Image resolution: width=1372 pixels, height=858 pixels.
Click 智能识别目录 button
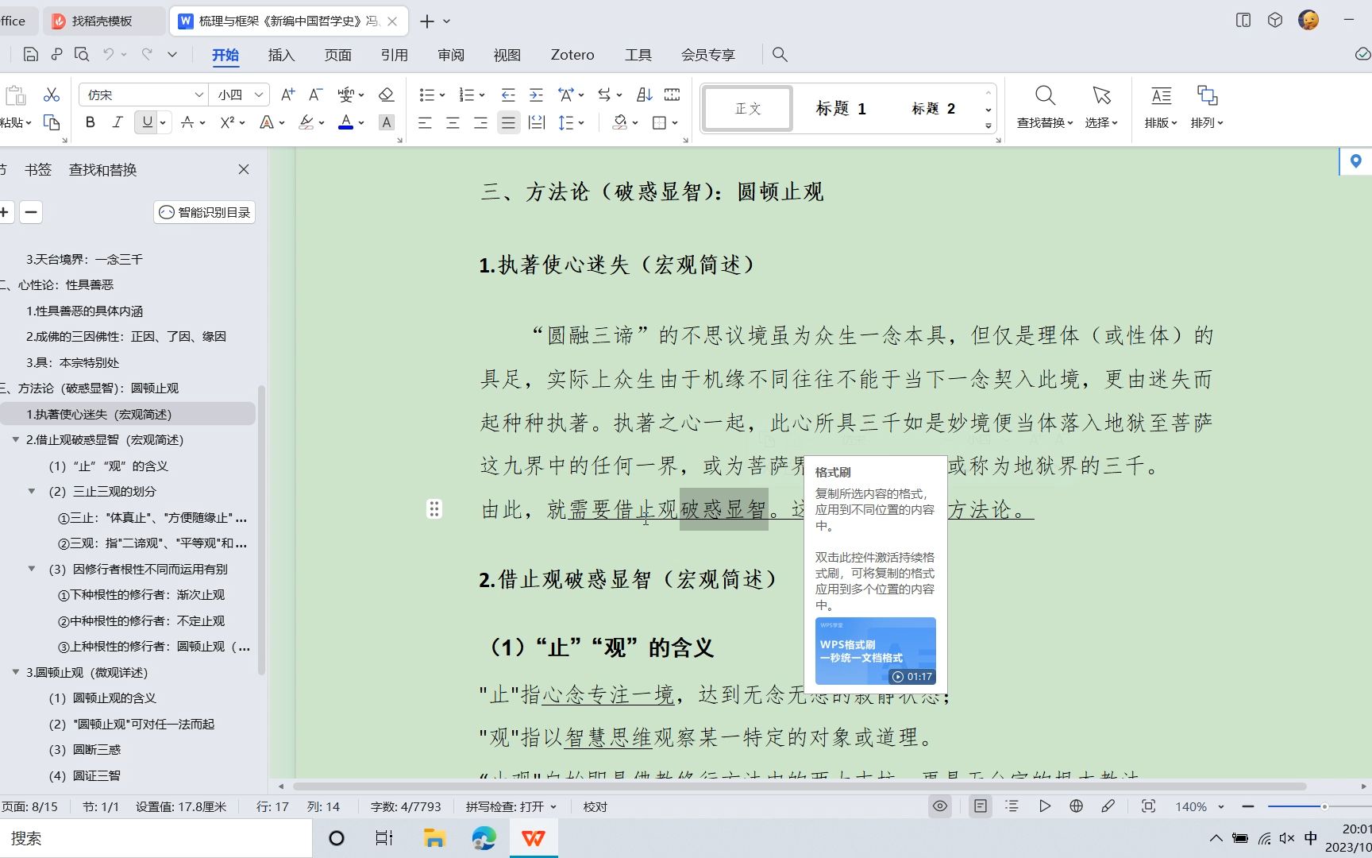[x=205, y=212]
